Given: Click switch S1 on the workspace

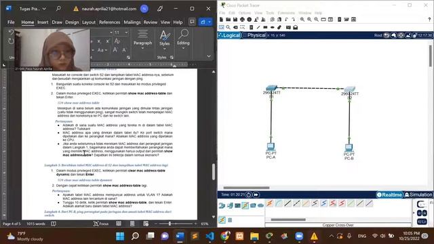Looking at the screenshot, I should point(271,89).
